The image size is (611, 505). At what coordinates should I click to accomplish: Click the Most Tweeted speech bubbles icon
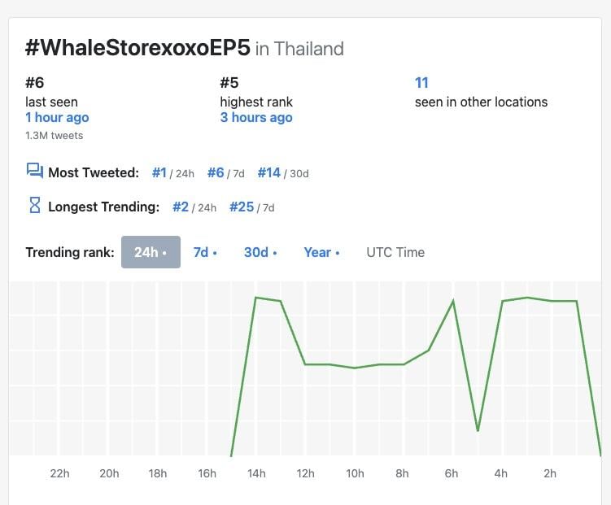coord(35,172)
